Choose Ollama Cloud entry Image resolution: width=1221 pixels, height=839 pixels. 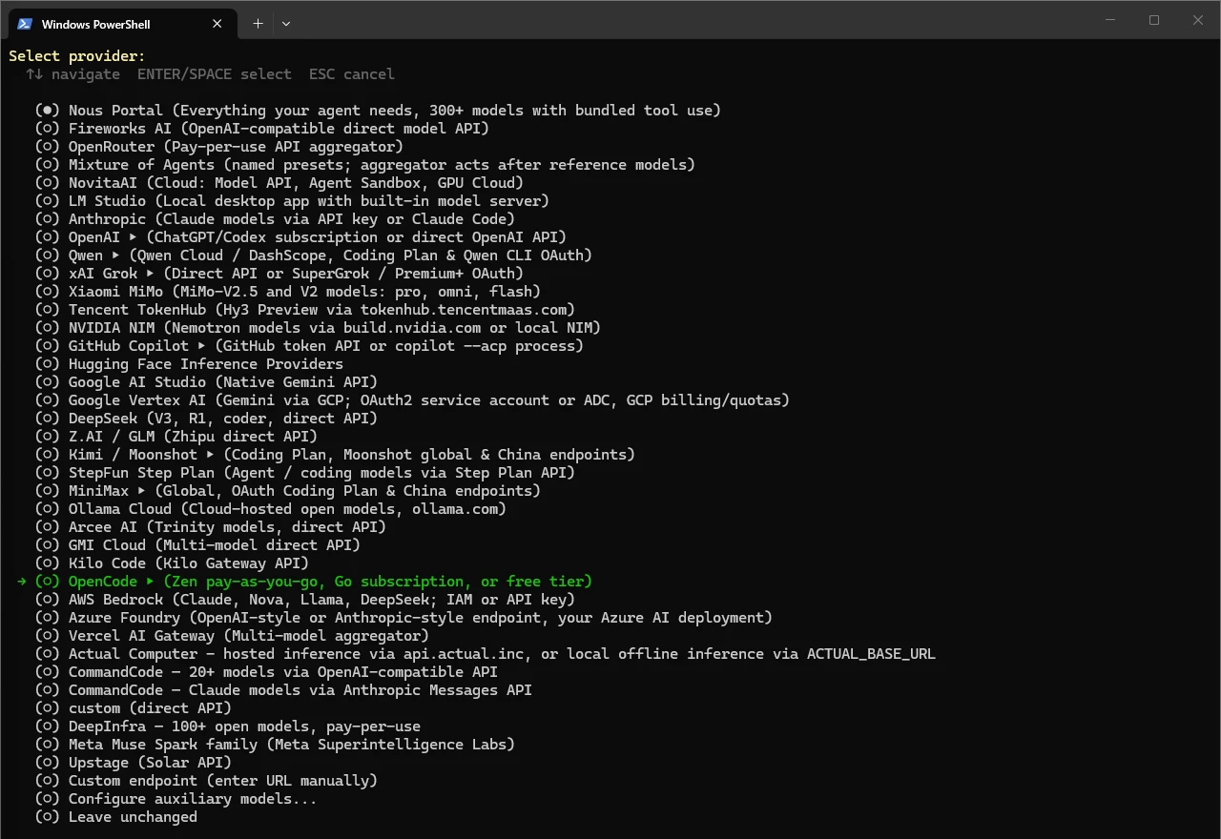[271, 509]
